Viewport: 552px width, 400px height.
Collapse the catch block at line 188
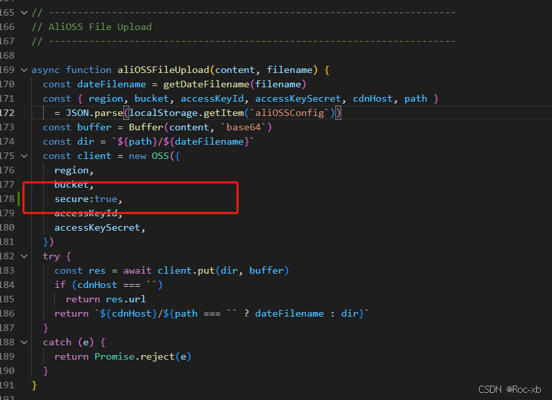click(24, 342)
